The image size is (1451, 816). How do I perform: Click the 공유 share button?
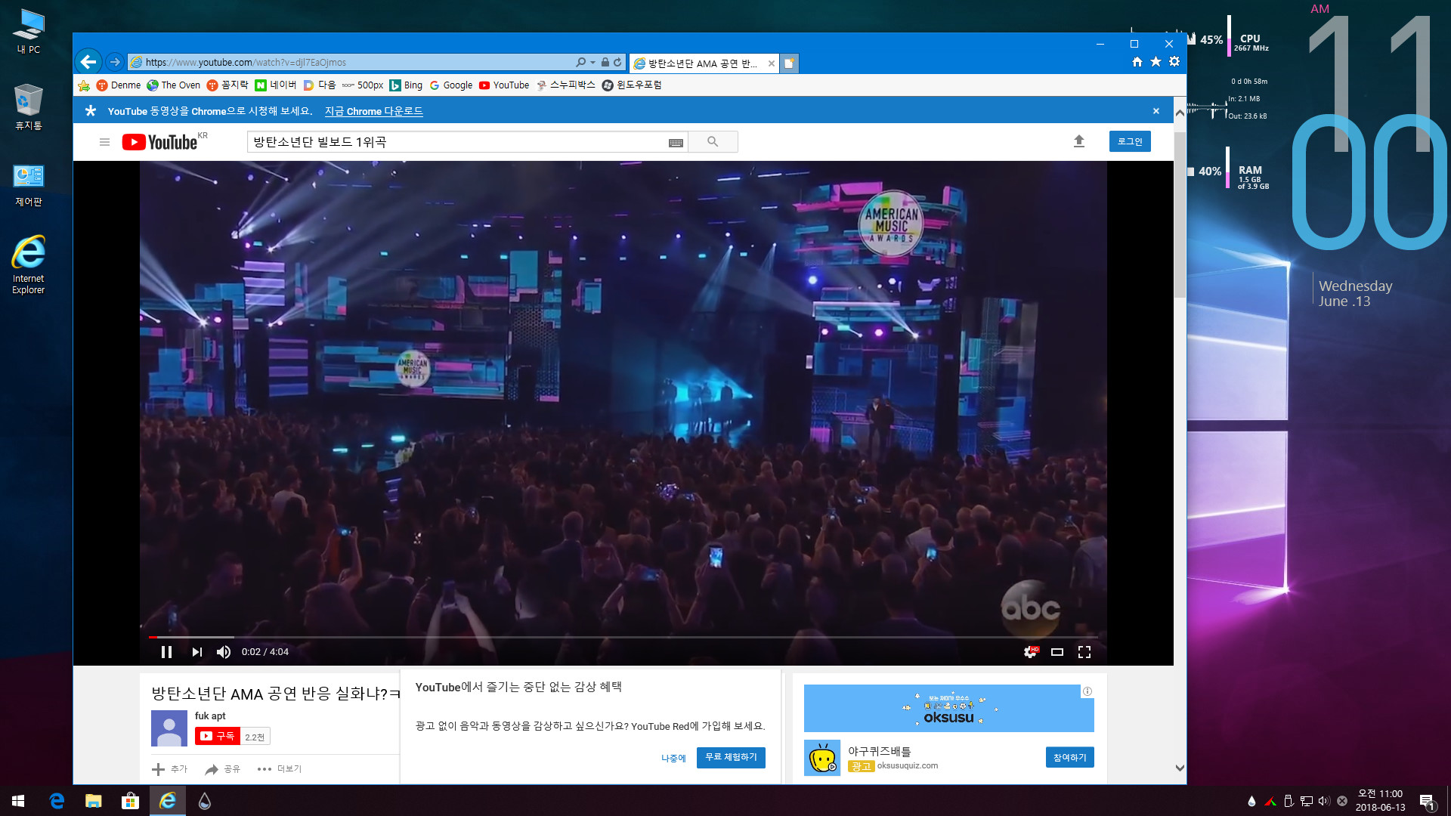point(222,769)
